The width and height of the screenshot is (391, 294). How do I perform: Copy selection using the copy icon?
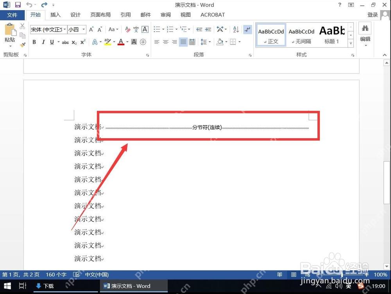[22, 36]
